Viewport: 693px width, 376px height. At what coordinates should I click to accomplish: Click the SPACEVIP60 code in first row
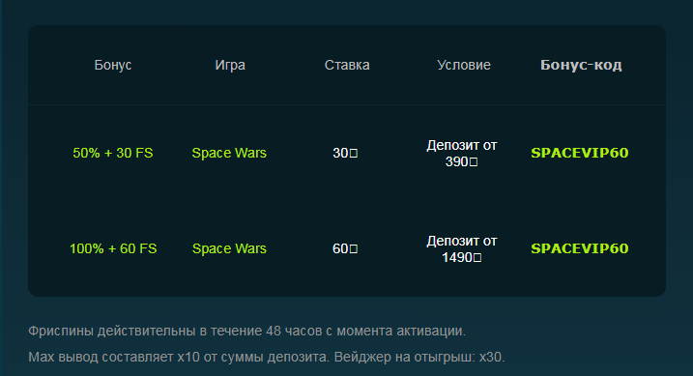[x=579, y=153]
